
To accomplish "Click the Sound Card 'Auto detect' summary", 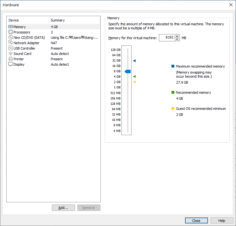I will 60,54.
